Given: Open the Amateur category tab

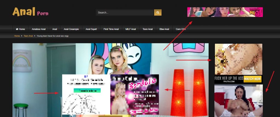Looking at the screenshot, I should point(39,29).
